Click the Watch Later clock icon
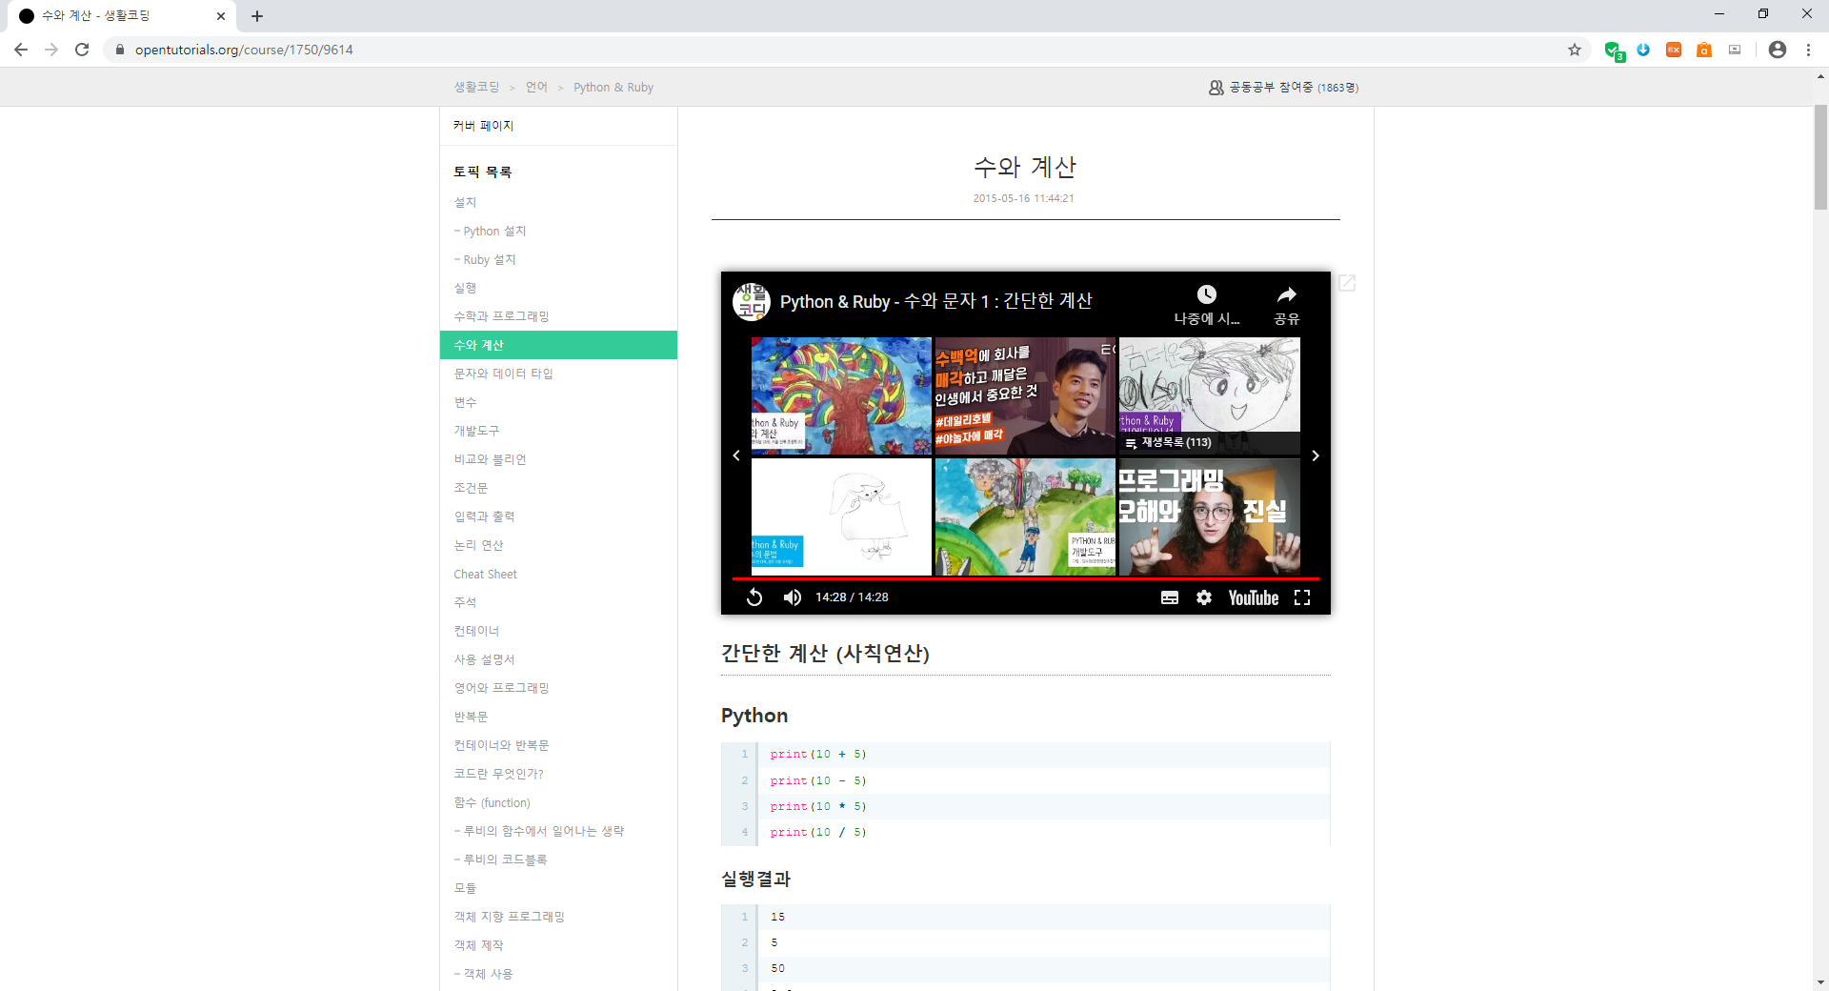This screenshot has width=1829, height=991. point(1207,294)
